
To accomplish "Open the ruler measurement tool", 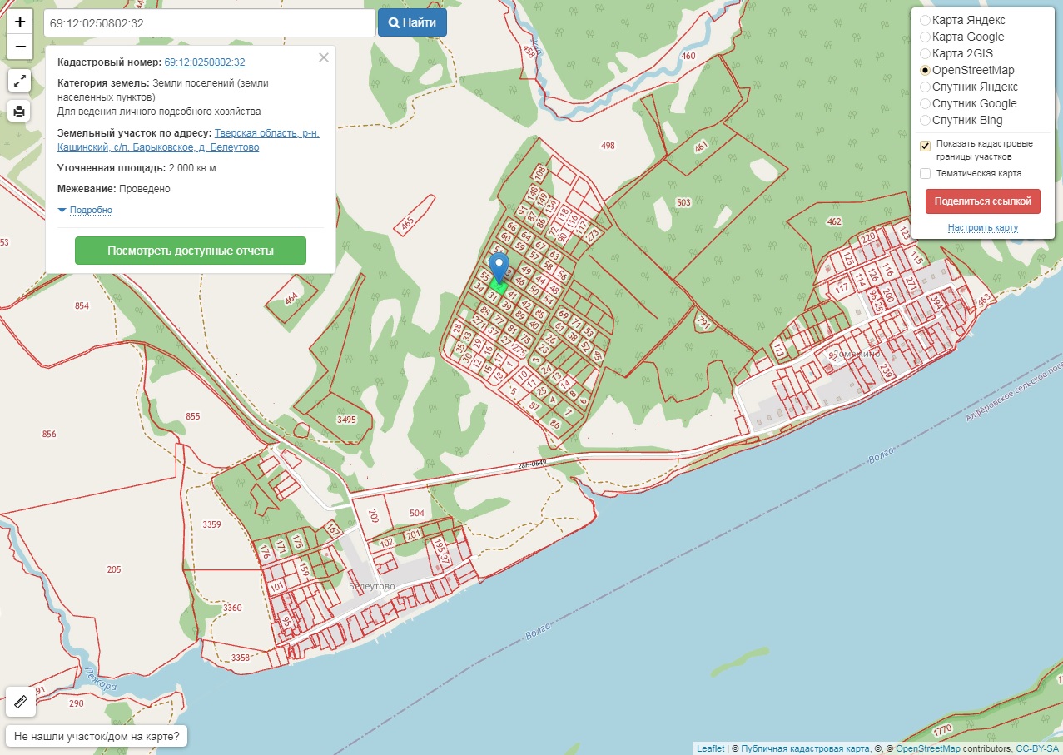I will (x=21, y=702).
